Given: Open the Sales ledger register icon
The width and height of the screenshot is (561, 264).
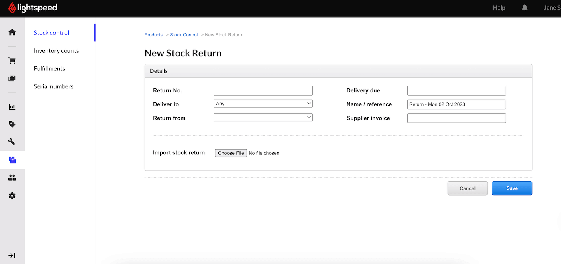Looking at the screenshot, I should [x=12, y=78].
